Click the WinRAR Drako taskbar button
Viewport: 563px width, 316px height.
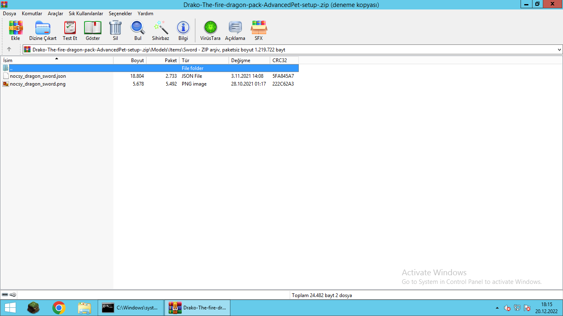click(197, 308)
